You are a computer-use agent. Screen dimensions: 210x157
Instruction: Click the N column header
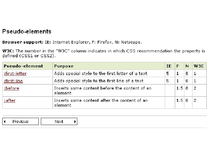pos(188,66)
